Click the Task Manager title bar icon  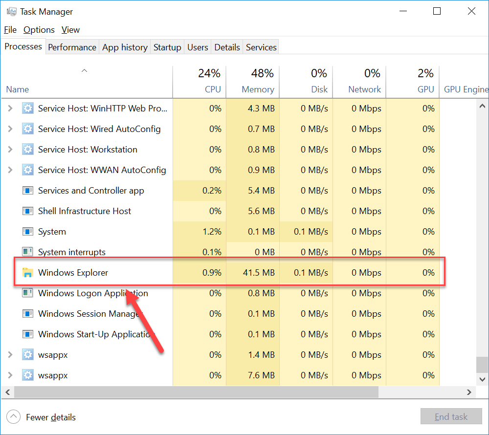click(12, 12)
